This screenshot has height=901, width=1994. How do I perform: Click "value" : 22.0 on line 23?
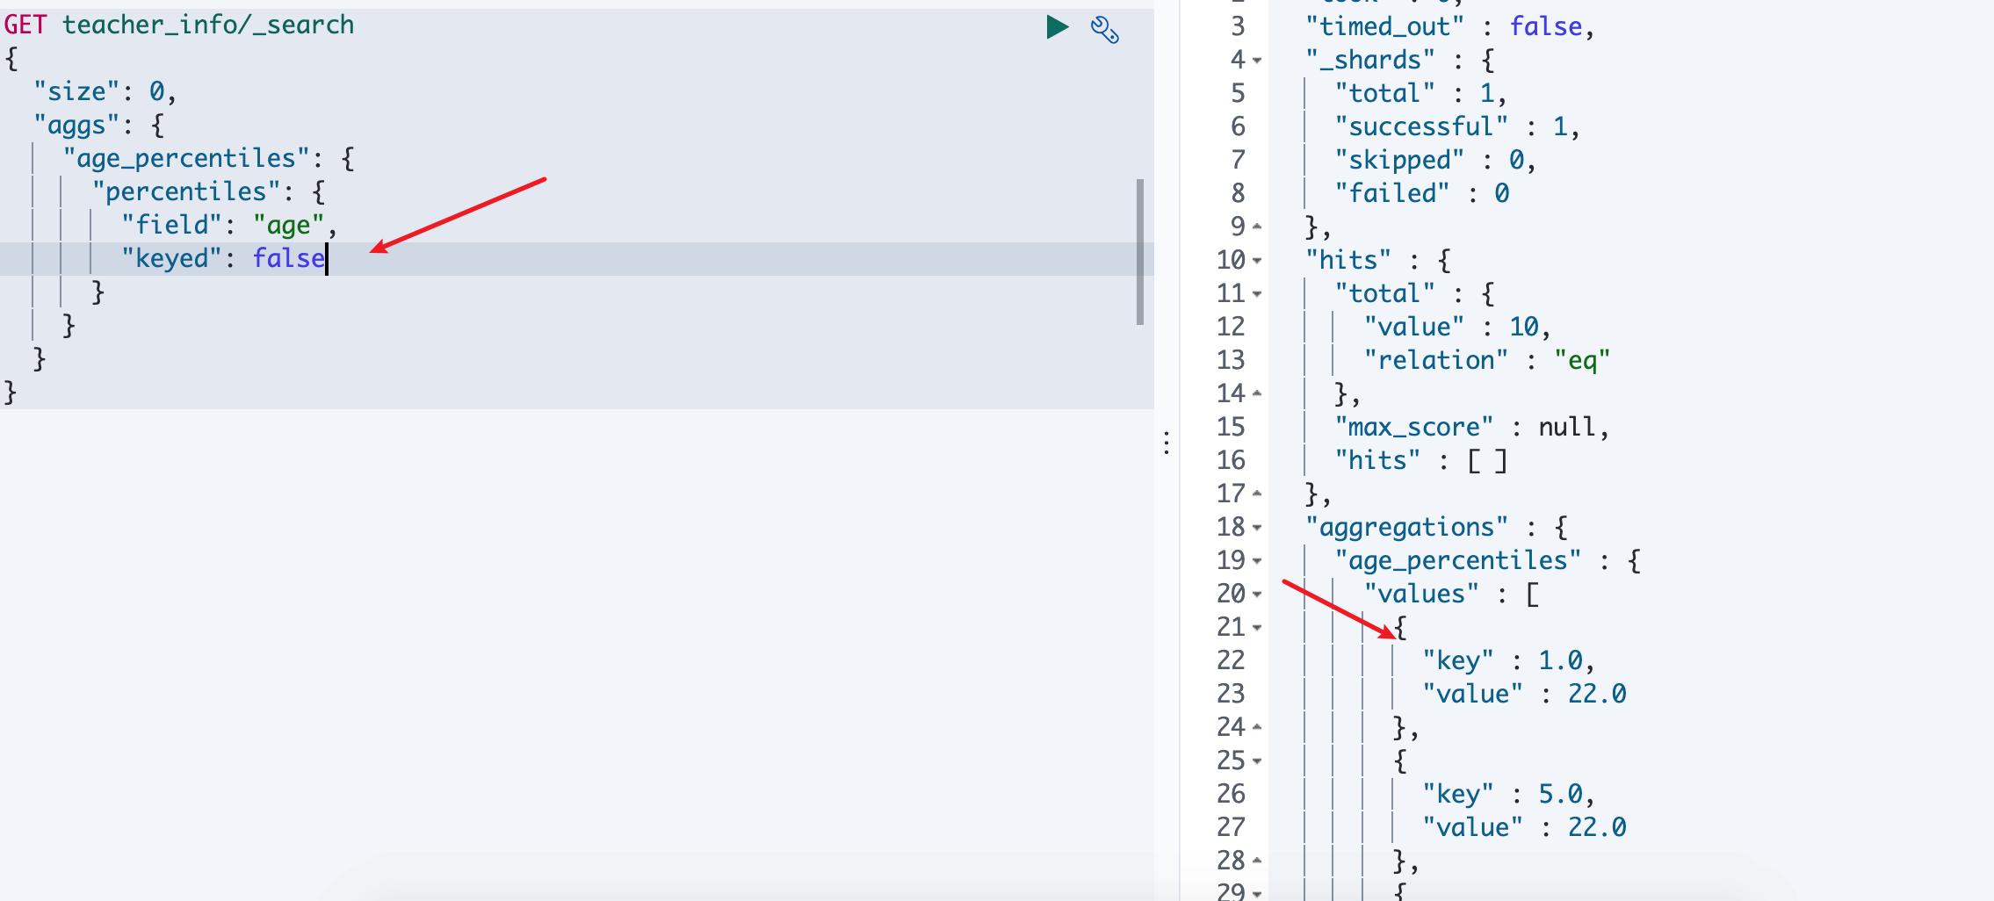[x=1524, y=694]
